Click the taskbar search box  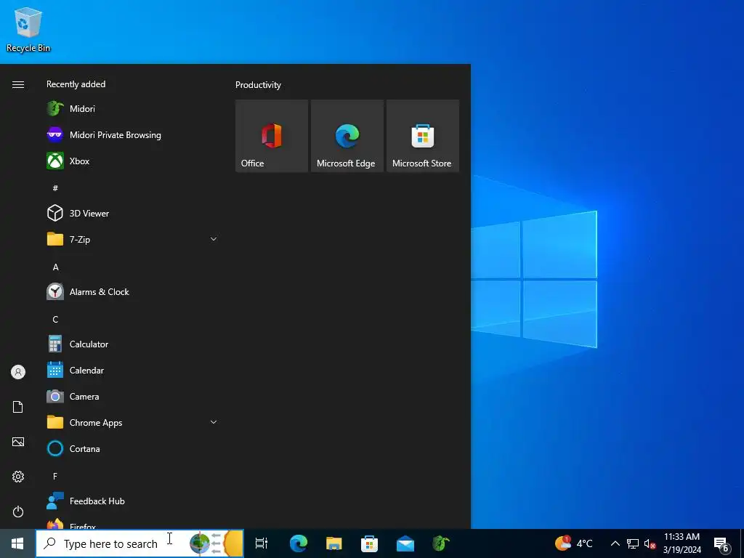139,543
